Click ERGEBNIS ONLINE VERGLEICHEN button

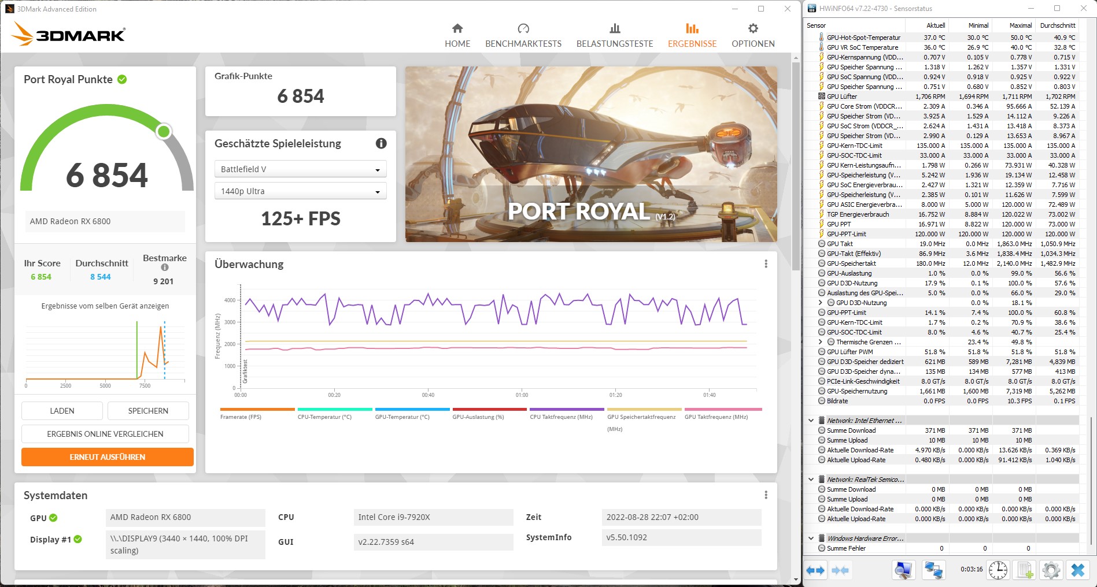coord(105,434)
